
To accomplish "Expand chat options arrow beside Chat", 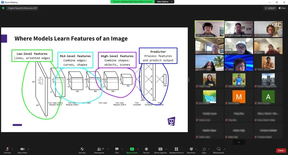I will tap(122, 149).
